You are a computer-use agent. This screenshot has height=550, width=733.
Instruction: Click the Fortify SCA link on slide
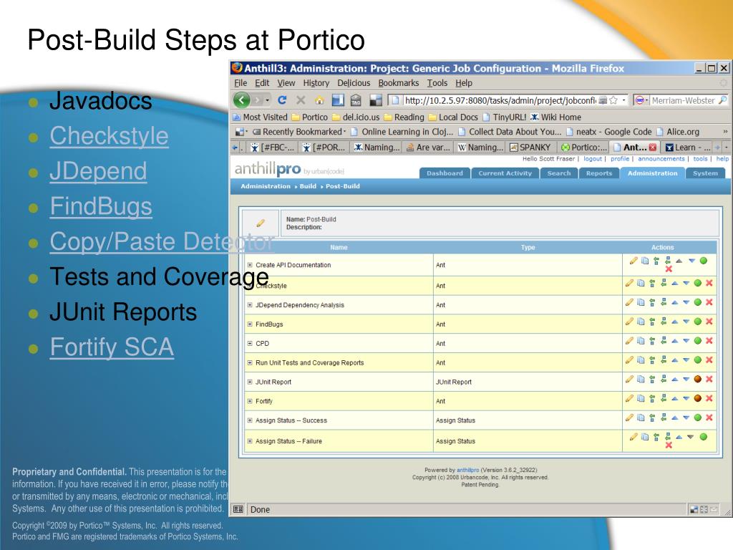[x=112, y=347]
